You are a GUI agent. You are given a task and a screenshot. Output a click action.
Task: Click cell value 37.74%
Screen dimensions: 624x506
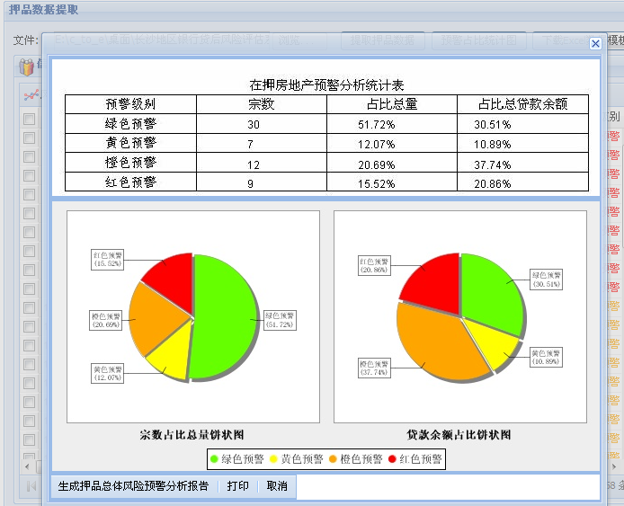coord(492,164)
